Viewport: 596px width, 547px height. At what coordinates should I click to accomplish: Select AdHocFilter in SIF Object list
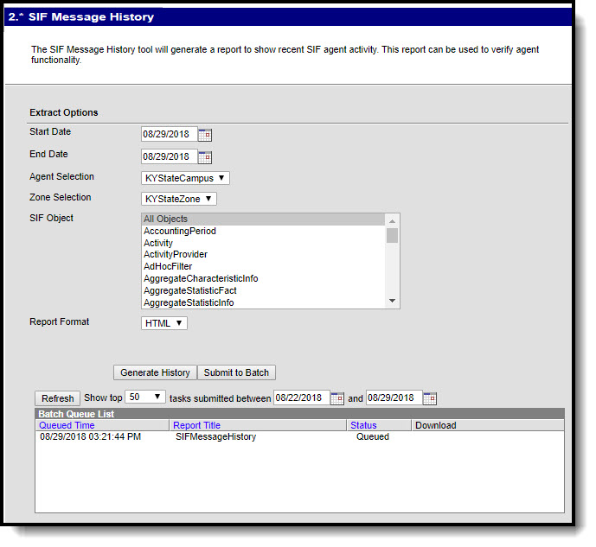(264, 266)
